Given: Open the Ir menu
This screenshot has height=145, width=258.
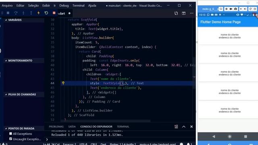Looking at the screenshot, I should point(55,5).
